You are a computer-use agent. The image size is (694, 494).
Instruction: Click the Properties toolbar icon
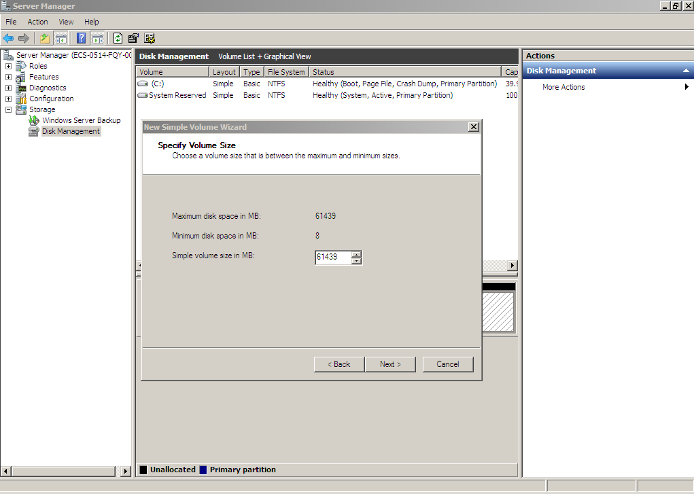click(133, 38)
